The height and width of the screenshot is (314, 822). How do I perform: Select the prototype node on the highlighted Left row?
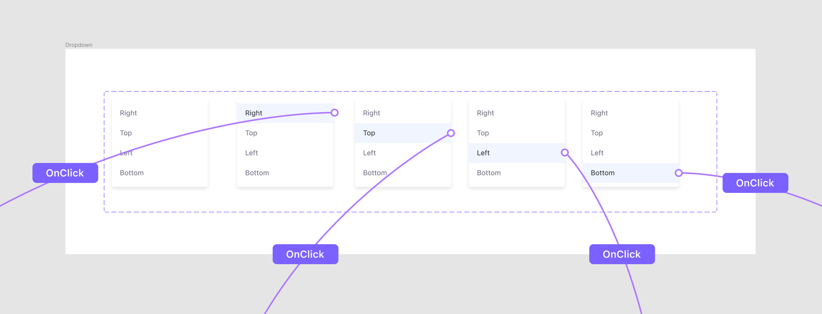coord(565,152)
